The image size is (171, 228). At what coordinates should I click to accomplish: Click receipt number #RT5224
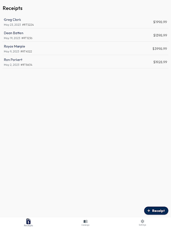pos(28,25)
